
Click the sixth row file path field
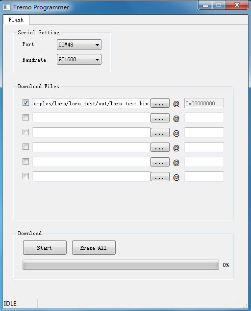[91, 176]
